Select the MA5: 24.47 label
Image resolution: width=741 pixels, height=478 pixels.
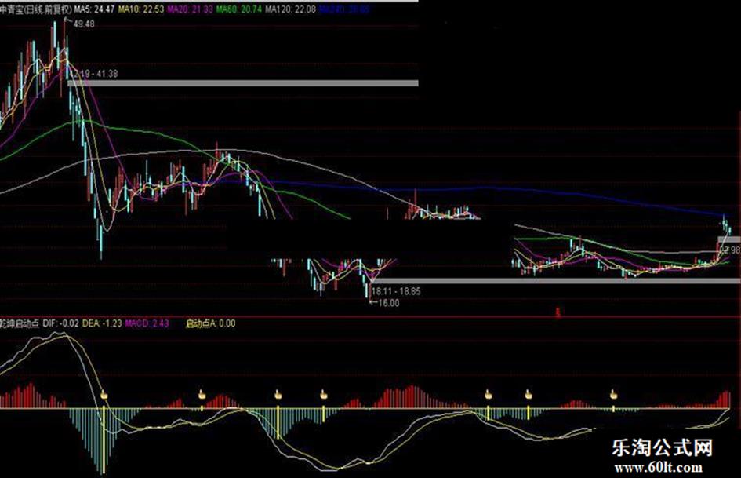coord(95,9)
